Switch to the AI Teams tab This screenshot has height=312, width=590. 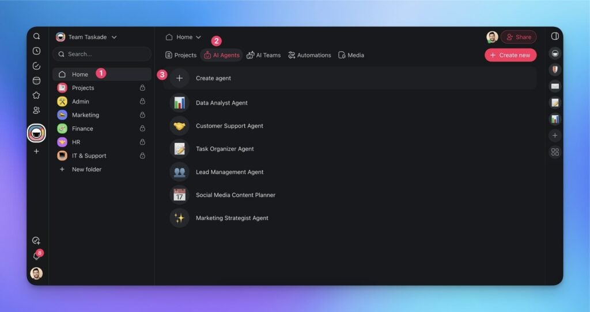pyautogui.click(x=263, y=55)
